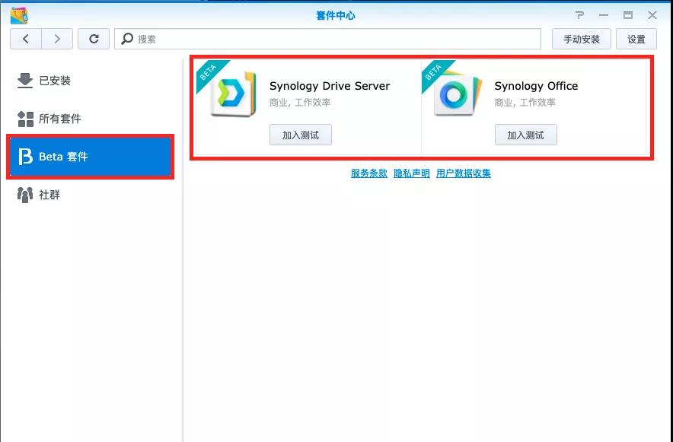Focus the 搜索 search input field

point(335,39)
